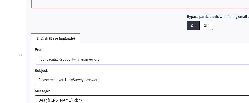Place cursor on tibor.pacalat in From field
The width and height of the screenshot is (249, 103).
pyautogui.click(x=48, y=59)
